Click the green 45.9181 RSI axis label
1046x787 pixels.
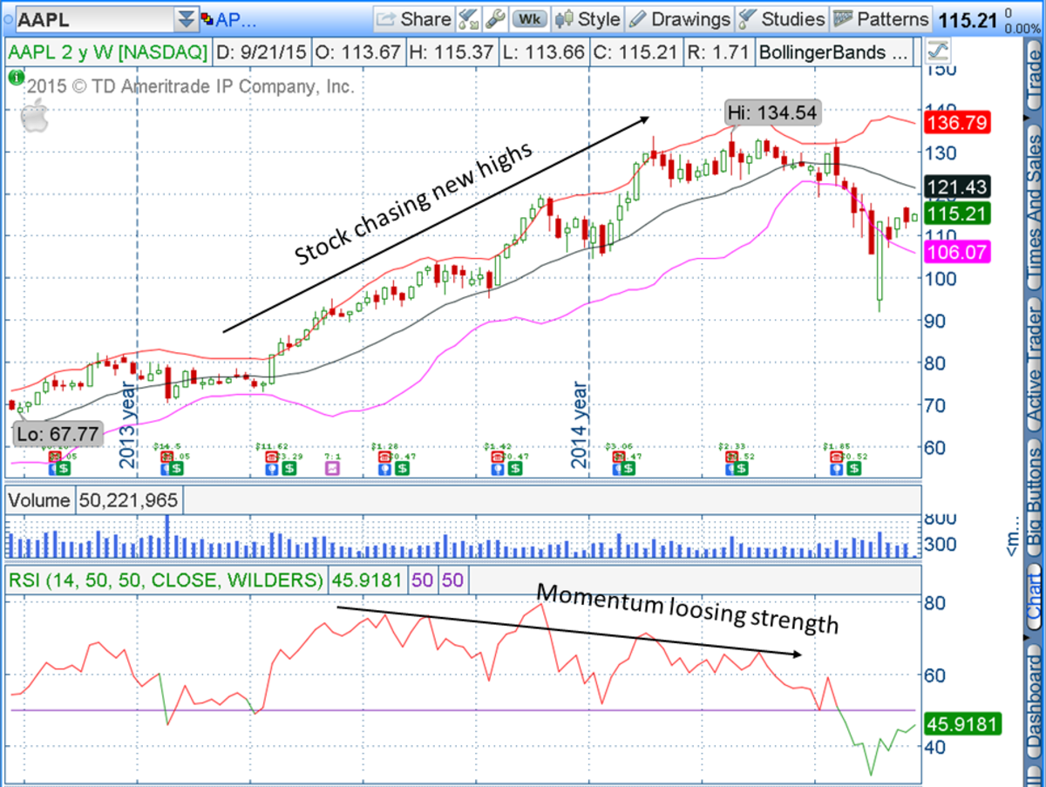coord(961,724)
